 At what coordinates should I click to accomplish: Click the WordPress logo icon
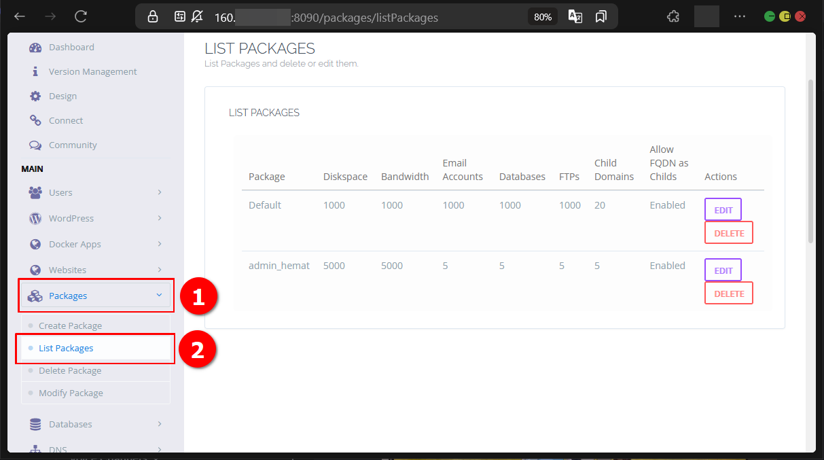click(35, 218)
